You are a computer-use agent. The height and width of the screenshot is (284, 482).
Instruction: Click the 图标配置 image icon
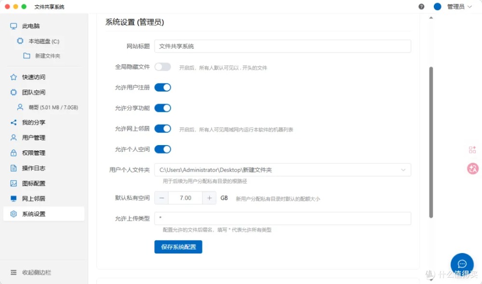tap(13, 183)
